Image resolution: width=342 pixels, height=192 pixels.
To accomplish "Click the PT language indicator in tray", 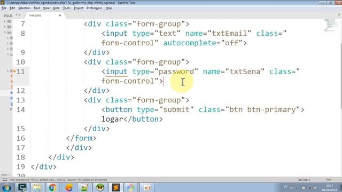I will coord(286,187).
